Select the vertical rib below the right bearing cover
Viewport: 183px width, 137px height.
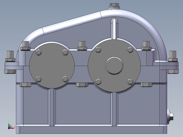[x=114, y=109]
